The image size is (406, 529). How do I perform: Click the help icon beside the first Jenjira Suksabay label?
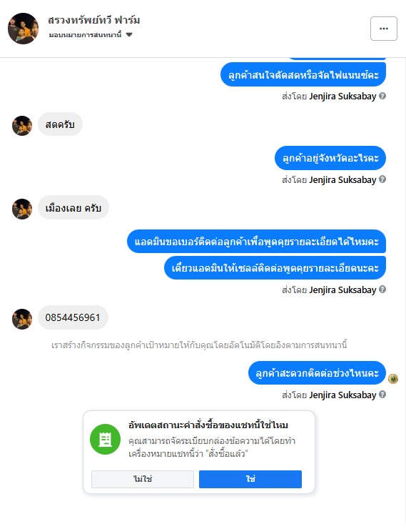382,97
